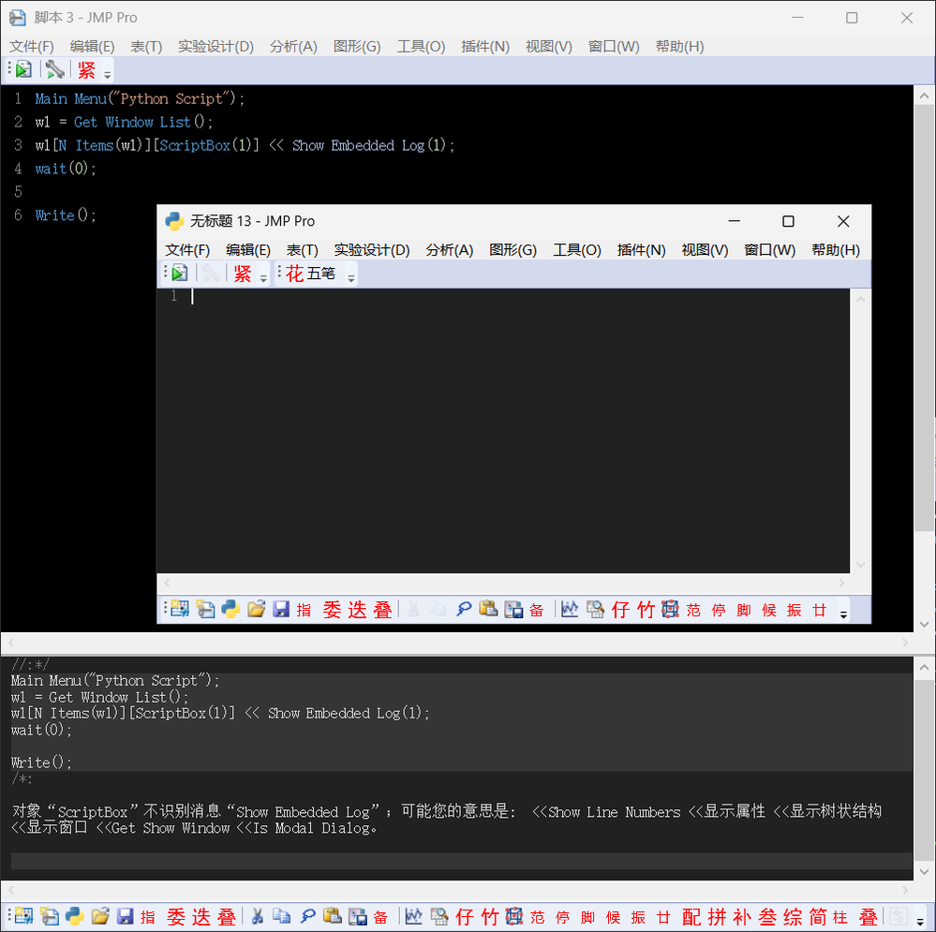Click red 拼 icon in 脚本 3 bottom toolbar

pyautogui.click(x=717, y=916)
